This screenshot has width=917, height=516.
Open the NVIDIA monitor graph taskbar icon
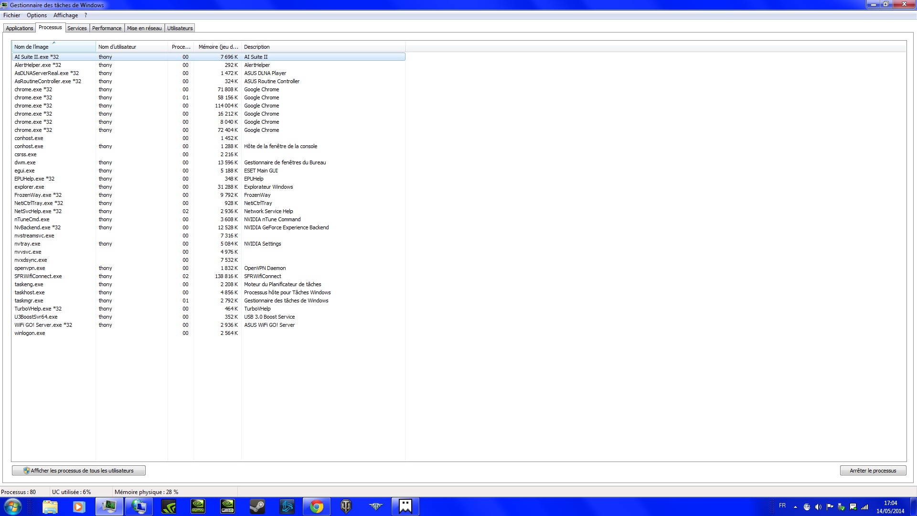coord(198,506)
